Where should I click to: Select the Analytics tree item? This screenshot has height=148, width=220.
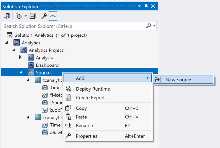[31, 43]
